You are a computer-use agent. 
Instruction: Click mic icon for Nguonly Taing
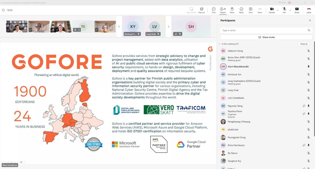click(x=308, y=106)
